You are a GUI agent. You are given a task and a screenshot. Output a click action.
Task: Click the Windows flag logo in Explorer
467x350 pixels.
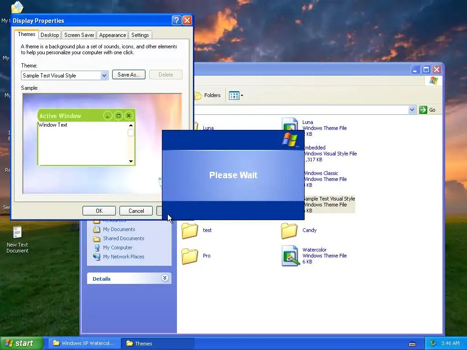click(x=434, y=81)
